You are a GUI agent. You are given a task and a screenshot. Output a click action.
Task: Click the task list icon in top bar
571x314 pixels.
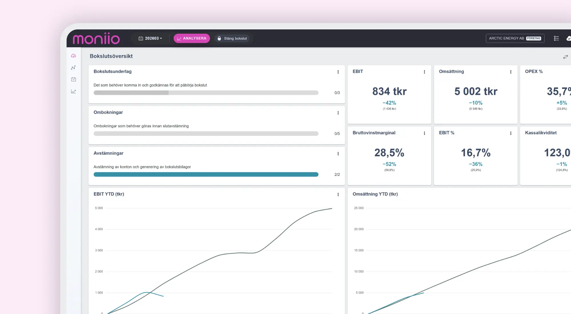[556, 38]
